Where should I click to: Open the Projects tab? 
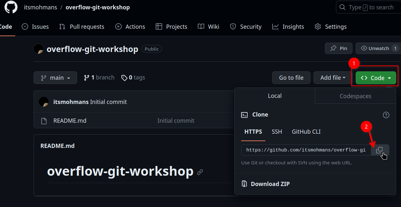[172, 27]
